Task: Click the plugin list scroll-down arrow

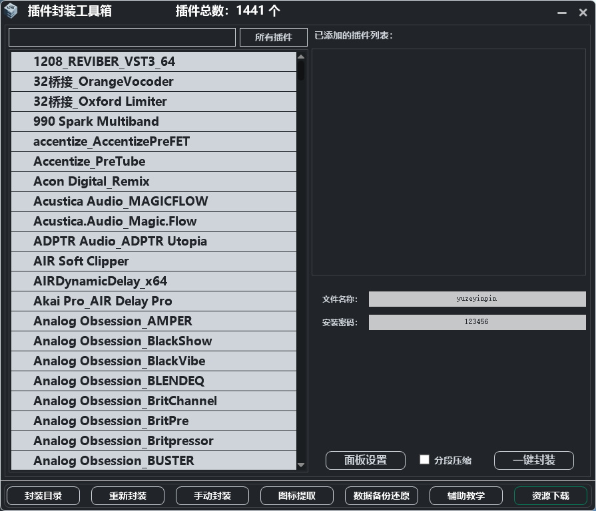Action: tap(301, 465)
